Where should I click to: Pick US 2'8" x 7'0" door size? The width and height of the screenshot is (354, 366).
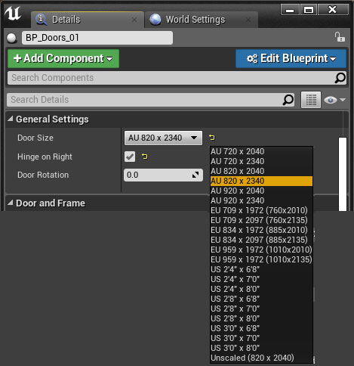pos(261,309)
